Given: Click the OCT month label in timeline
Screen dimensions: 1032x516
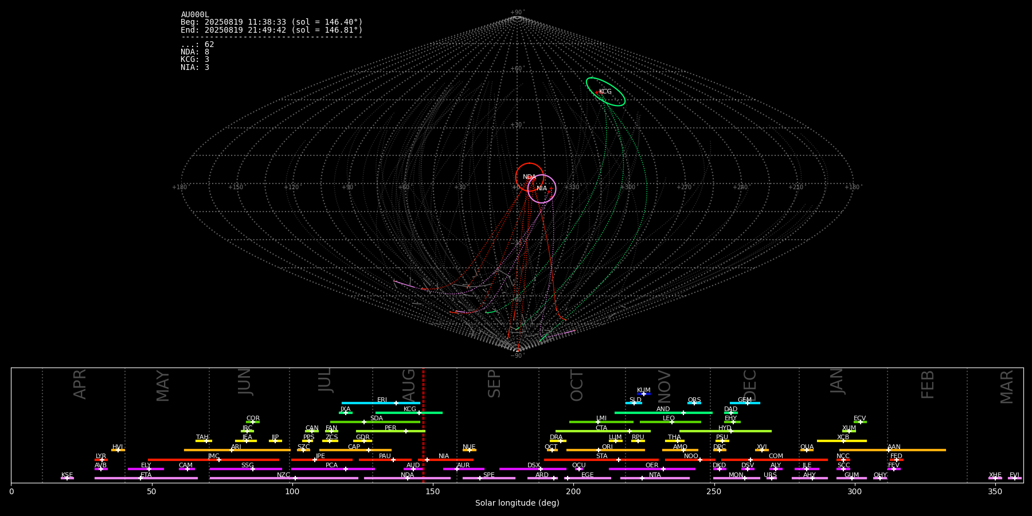Looking at the screenshot, I should [577, 385].
